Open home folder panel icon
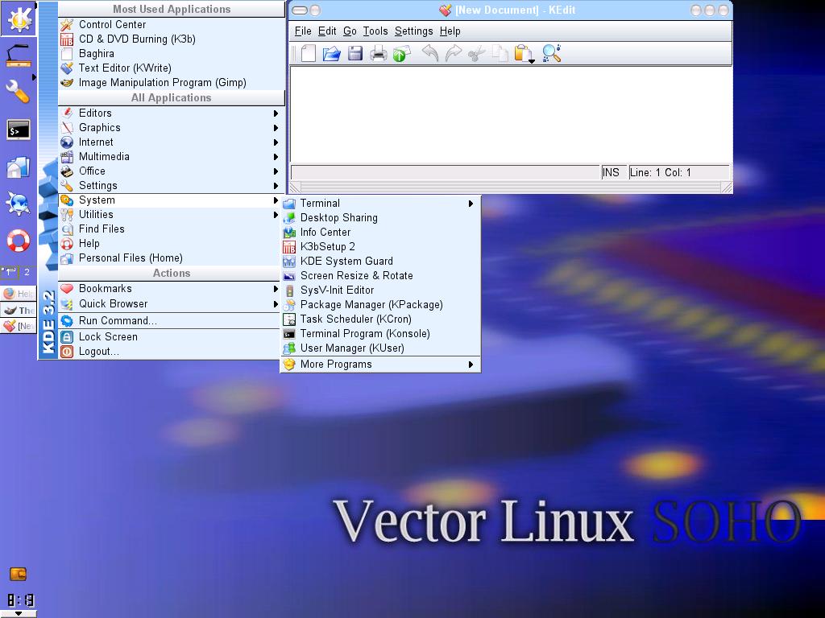Image resolution: width=825 pixels, height=618 pixels. coord(18,167)
